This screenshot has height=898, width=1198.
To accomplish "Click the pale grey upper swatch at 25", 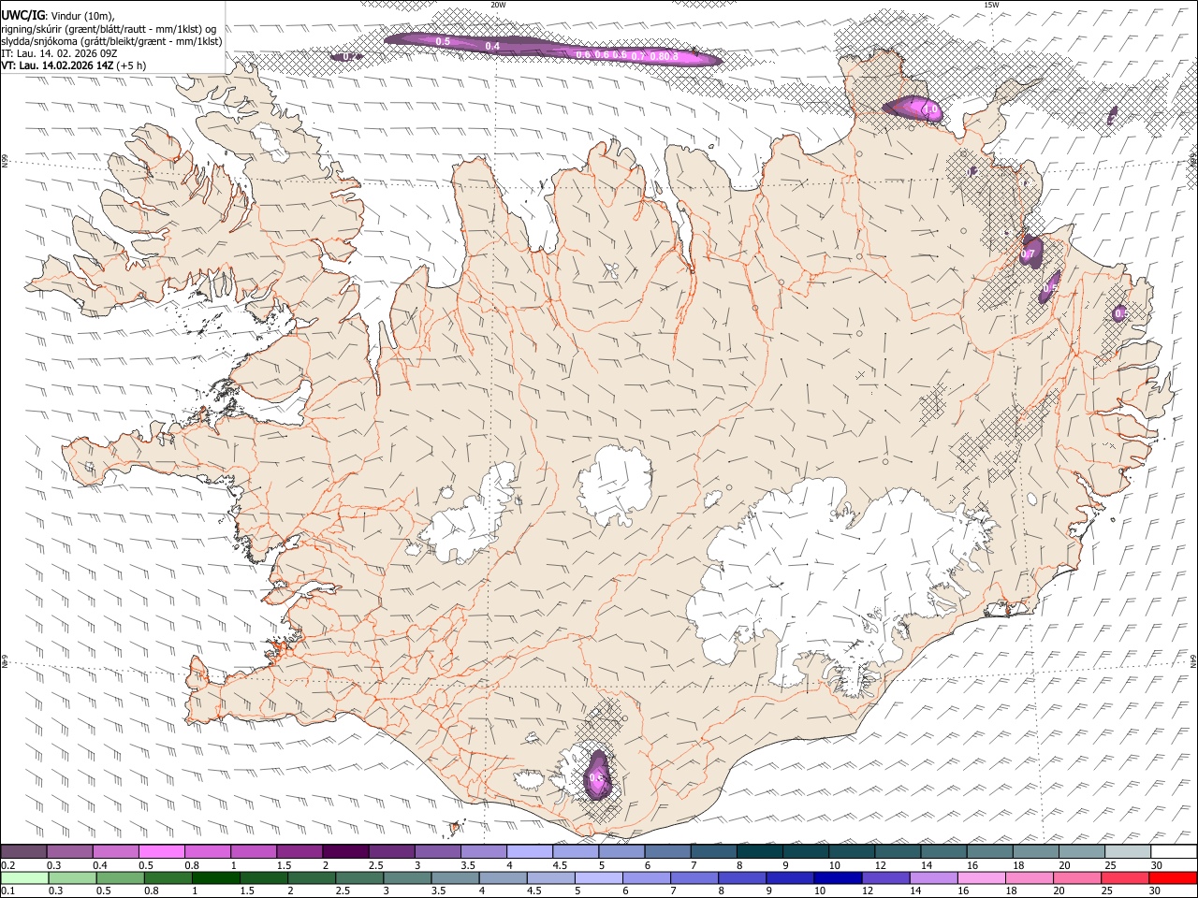I will tap(1127, 851).
